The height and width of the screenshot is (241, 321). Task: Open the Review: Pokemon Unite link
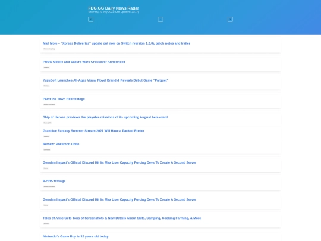(x=61, y=144)
